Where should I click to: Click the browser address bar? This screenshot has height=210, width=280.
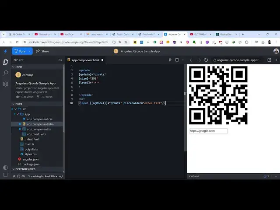point(69,42)
